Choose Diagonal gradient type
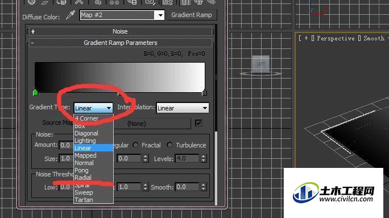Image resolution: width=389 pixels, height=218 pixels. tap(94, 133)
